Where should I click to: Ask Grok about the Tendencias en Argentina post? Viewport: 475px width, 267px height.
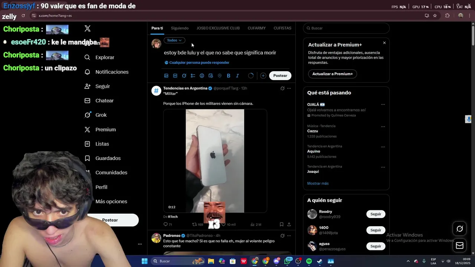282,88
